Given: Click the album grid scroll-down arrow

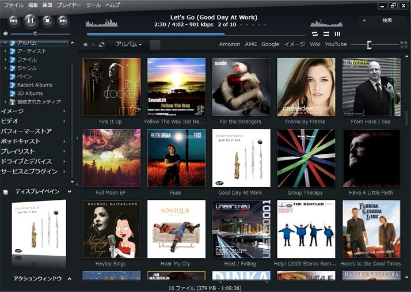Looking at the screenshot, I should point(406,277).
